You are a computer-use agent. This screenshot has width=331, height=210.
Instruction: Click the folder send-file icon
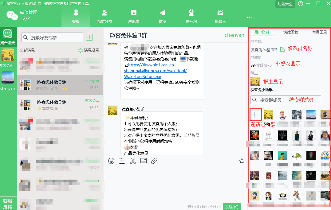pos(122,161)
